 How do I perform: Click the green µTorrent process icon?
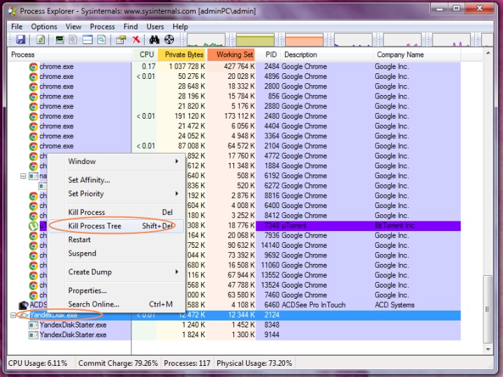[x=34, y=226]
